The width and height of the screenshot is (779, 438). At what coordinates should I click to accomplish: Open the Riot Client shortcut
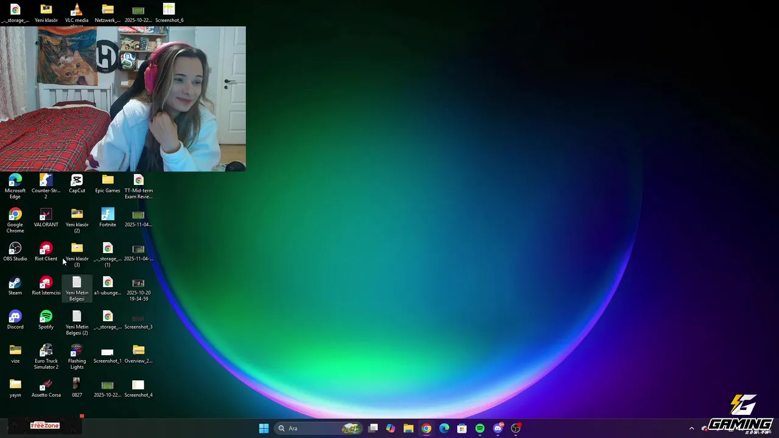(x=46, y=252)
